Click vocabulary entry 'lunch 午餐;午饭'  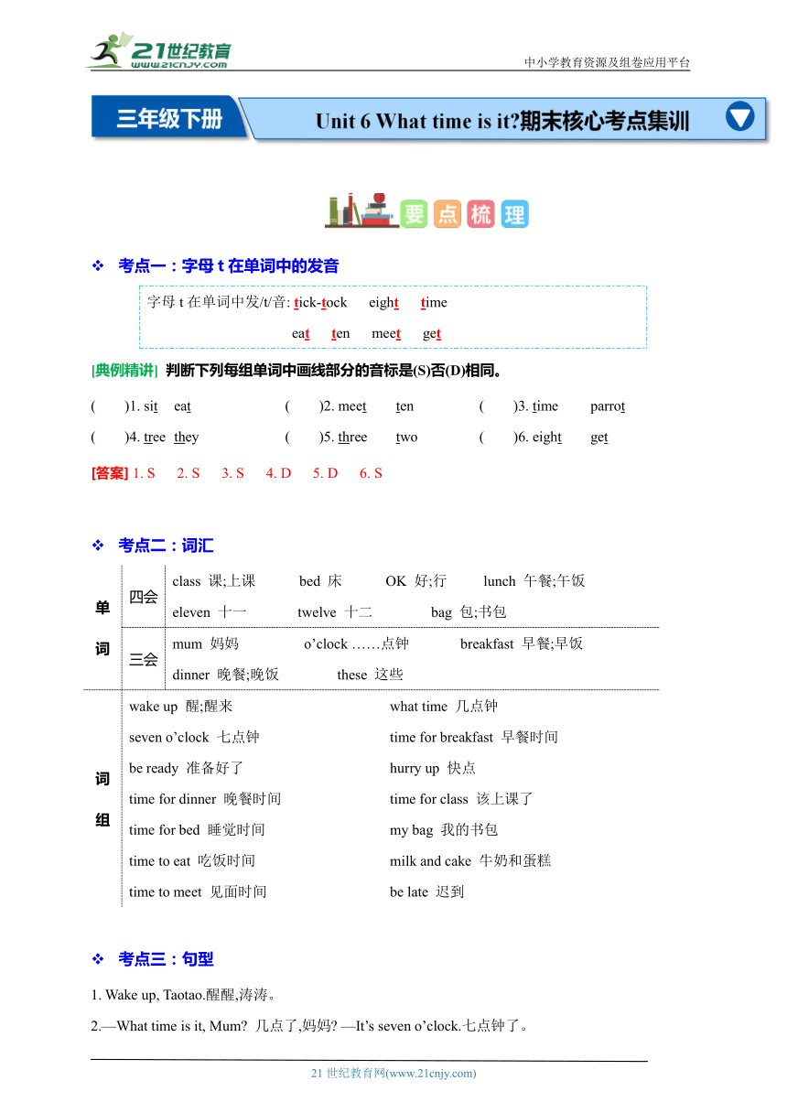[534, 581]
